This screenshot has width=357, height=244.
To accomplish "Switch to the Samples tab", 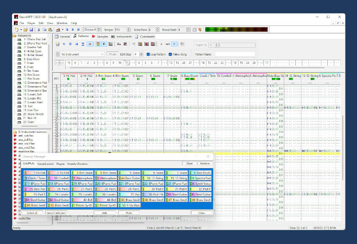I will 100,37.
